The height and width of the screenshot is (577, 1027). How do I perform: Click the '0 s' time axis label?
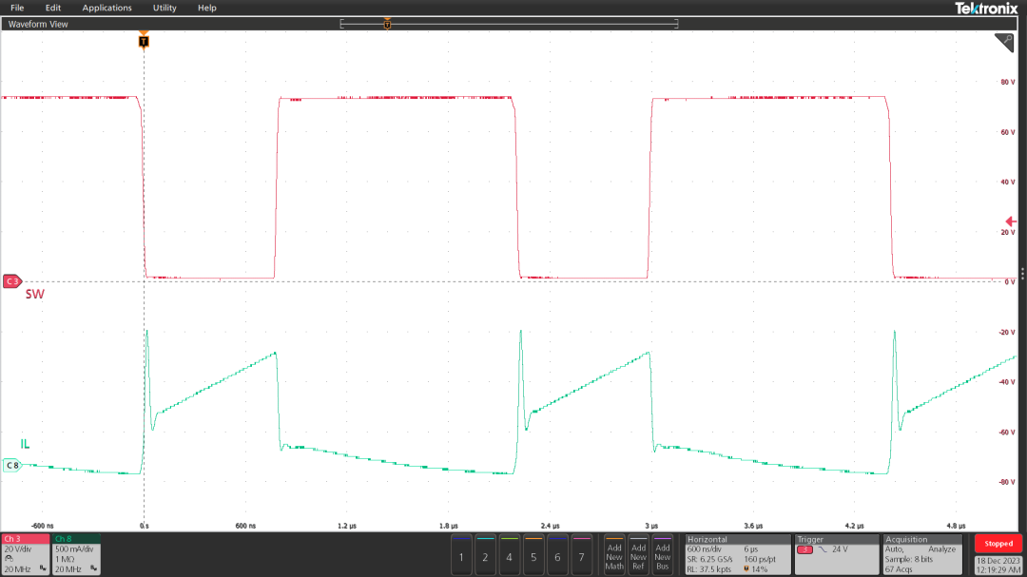point(145,526)
